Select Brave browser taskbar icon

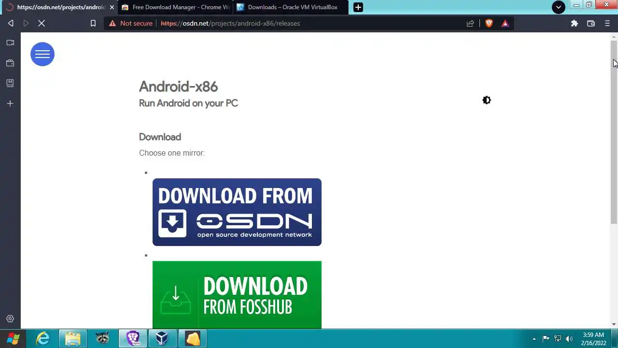(x=133, y=338)
